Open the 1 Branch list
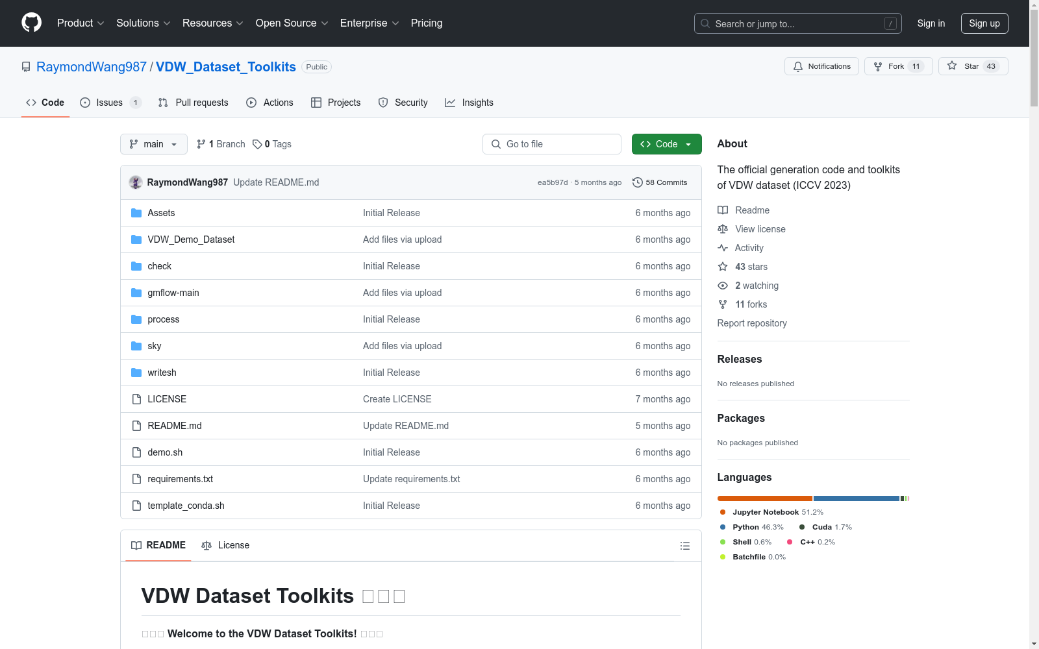 point(221,144)
